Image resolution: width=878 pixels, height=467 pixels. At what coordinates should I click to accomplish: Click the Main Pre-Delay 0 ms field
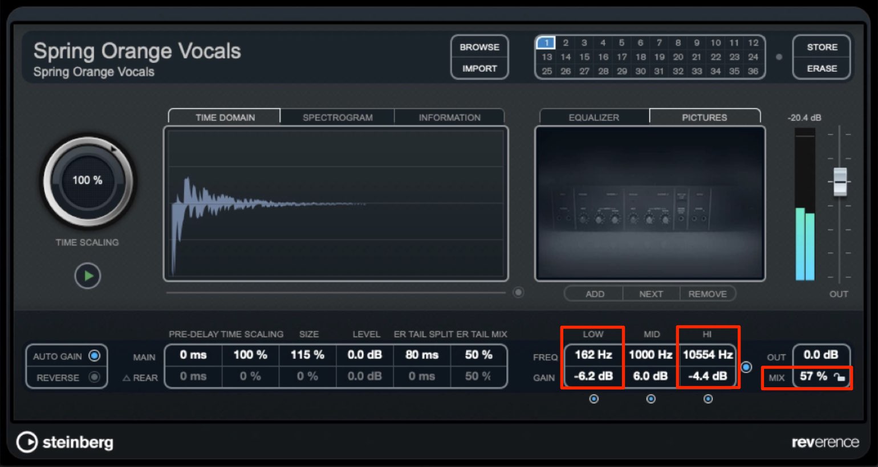(193, 355)
